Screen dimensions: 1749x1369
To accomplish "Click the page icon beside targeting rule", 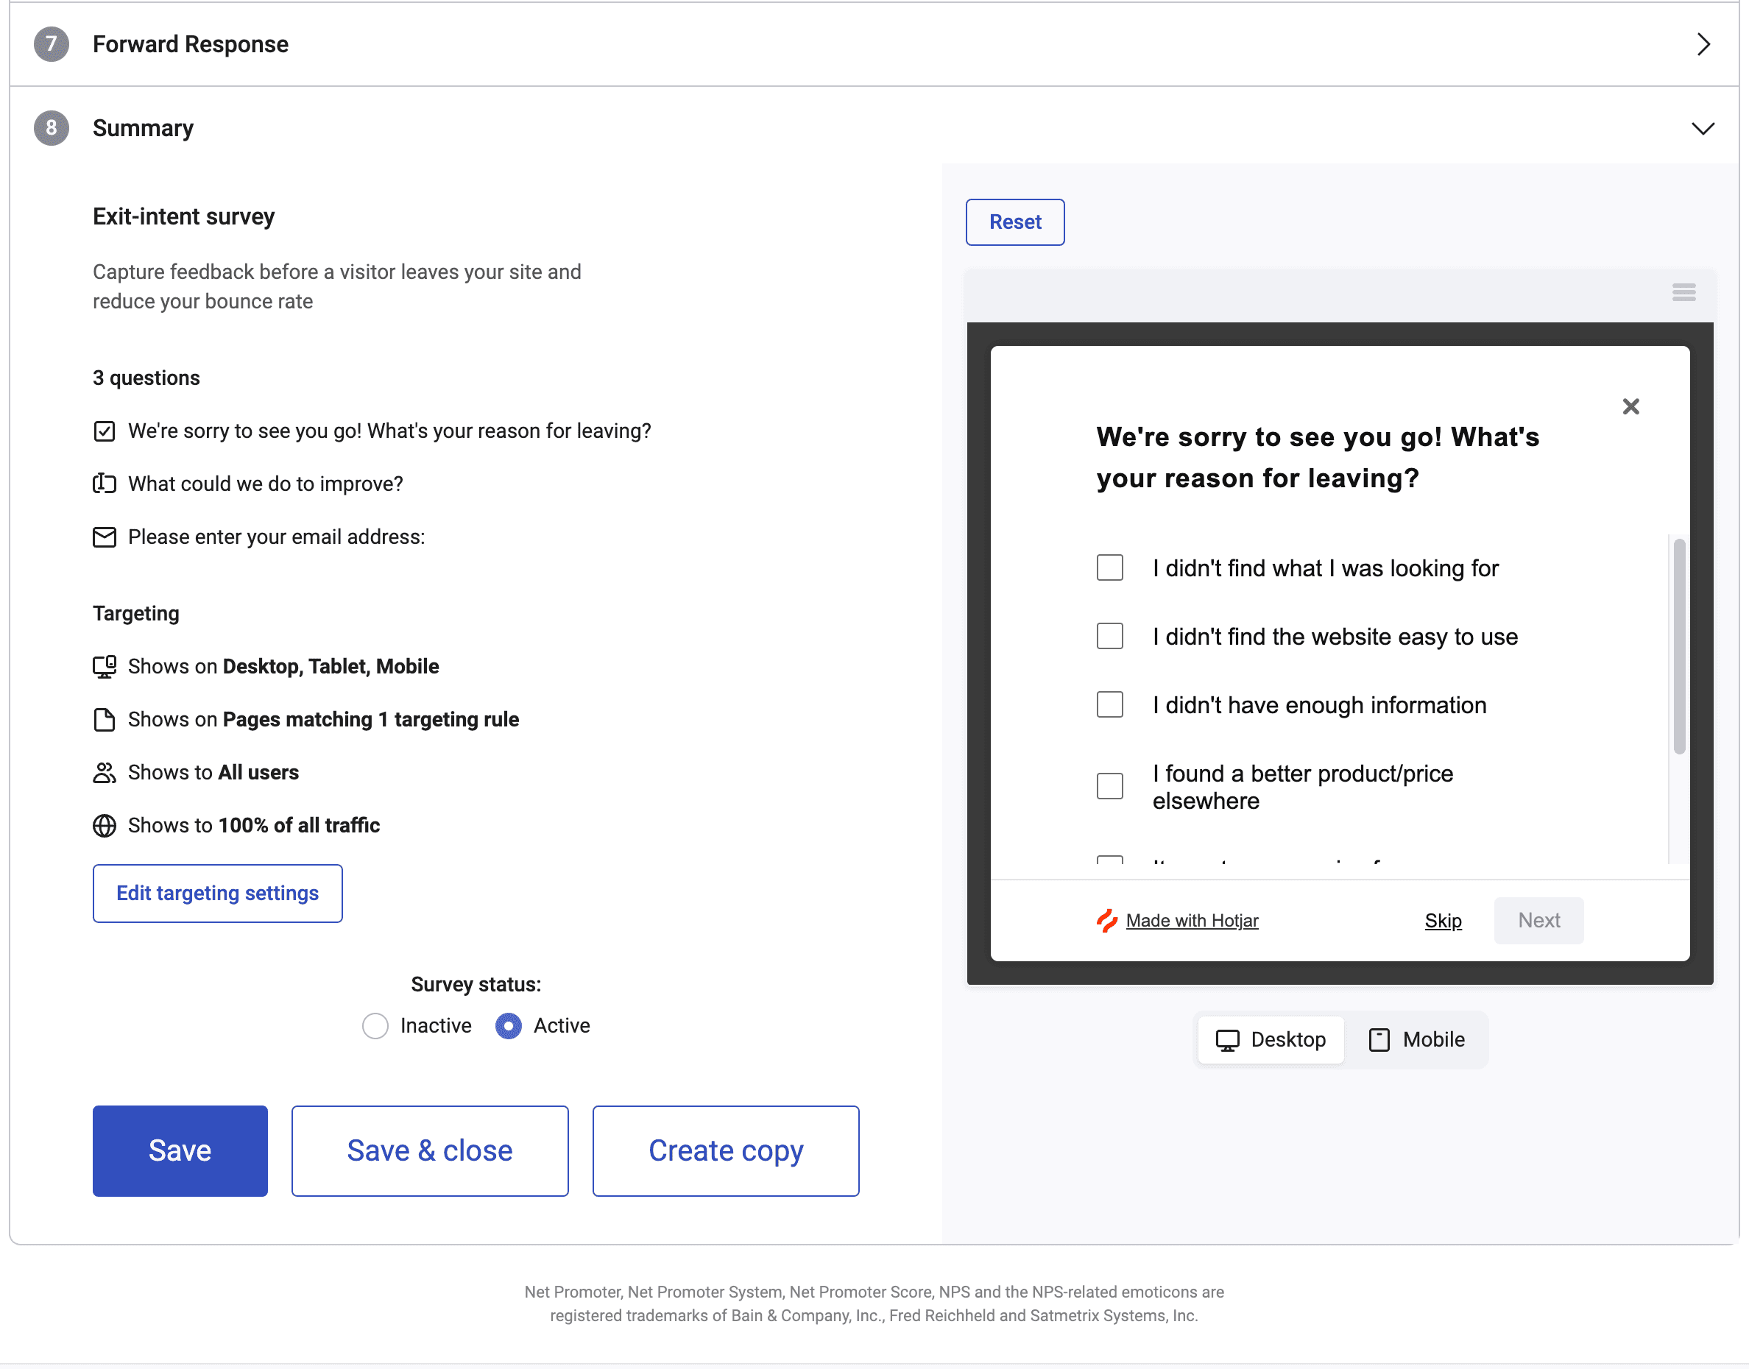I will click(x=105, y=719).
